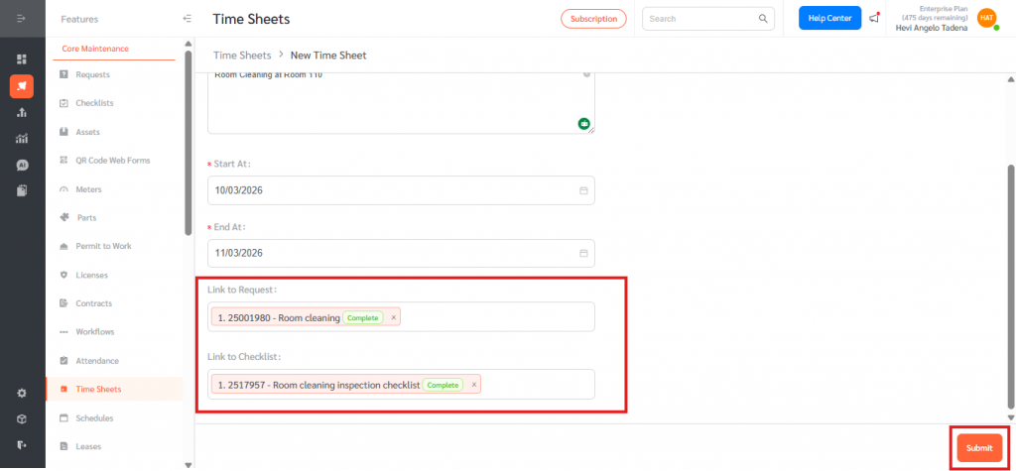Open the AI assistant icon in the left rail
The height and width of the screenshot is (471, 1016).
[x=22, y=165]
